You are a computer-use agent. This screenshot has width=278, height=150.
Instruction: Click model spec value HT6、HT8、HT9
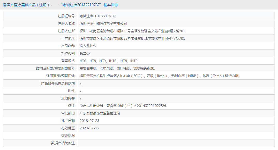click(x=109, y=61)
